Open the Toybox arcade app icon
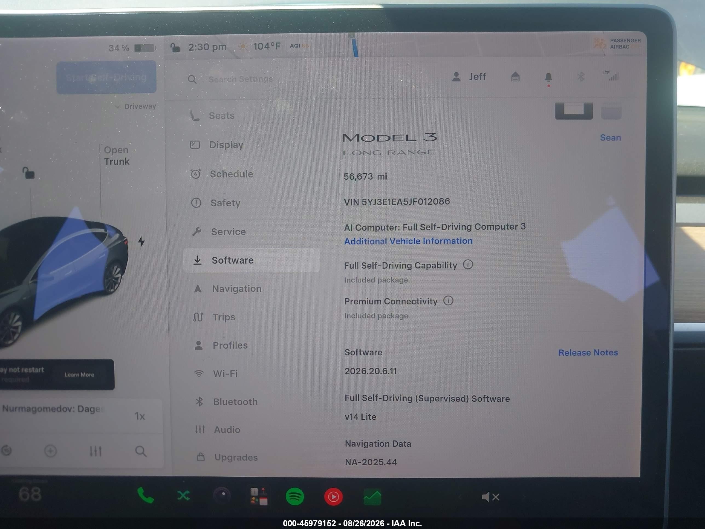Image resolution: width=705 pixels, height=529 pixels. [x=259, y=496]
